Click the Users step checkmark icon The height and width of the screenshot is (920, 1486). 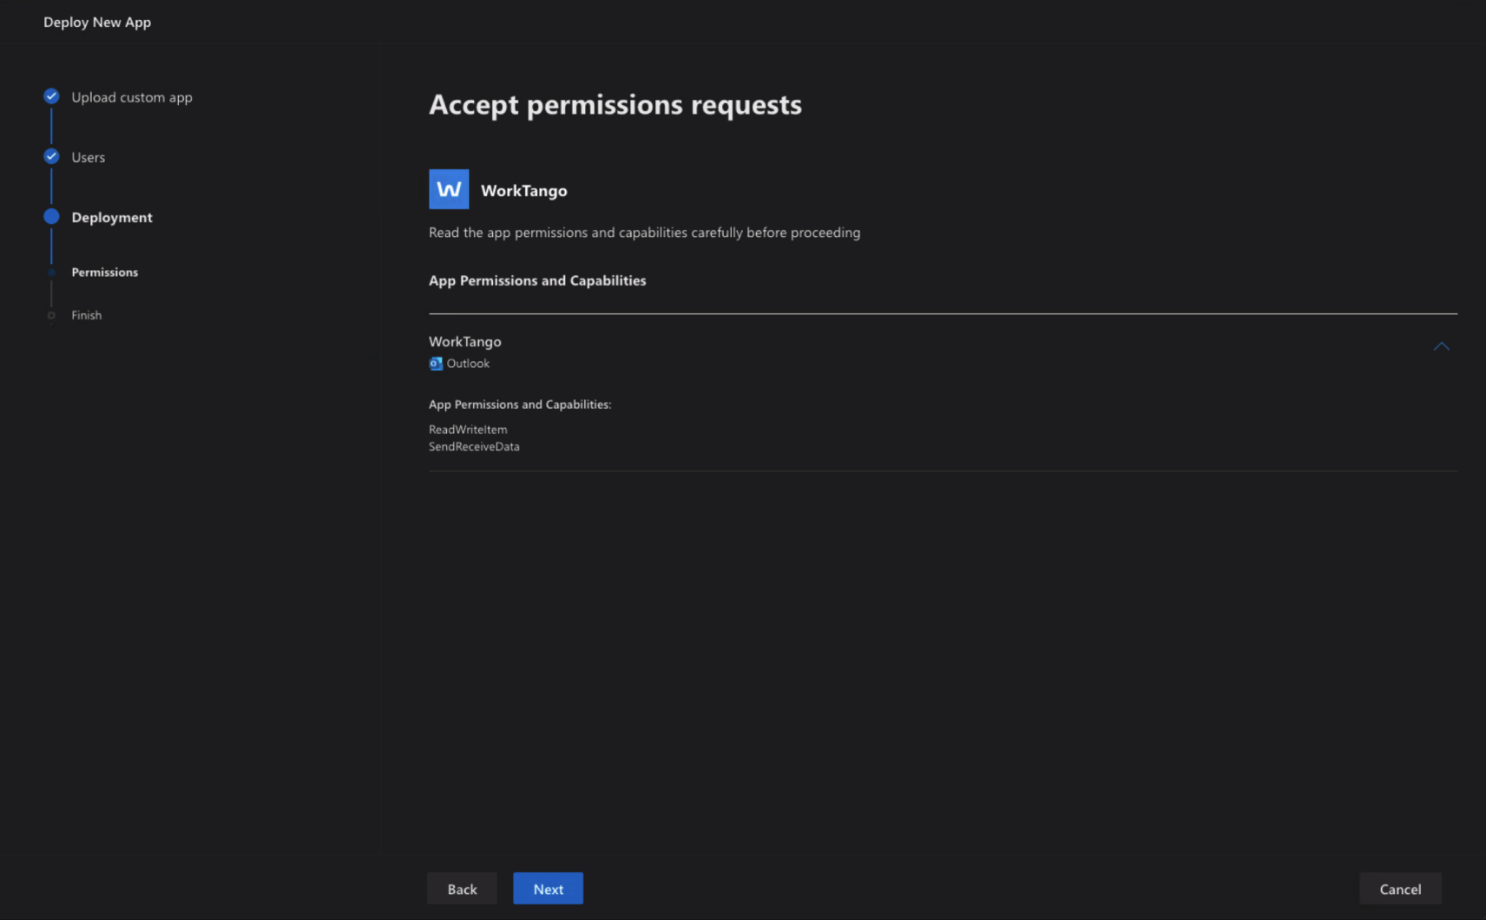(51, 156)
